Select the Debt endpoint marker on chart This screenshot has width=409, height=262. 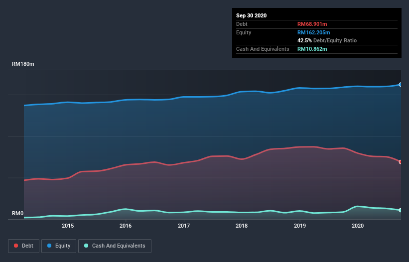pos(401,162)
